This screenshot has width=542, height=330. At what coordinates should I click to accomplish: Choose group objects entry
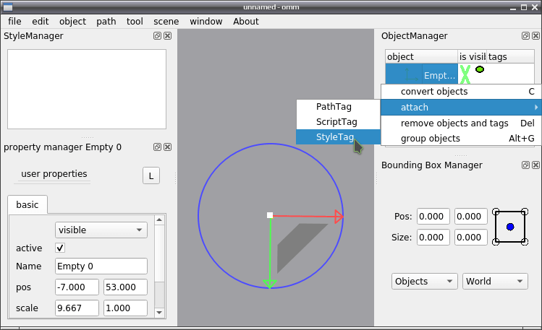click(x=461, y=138)
